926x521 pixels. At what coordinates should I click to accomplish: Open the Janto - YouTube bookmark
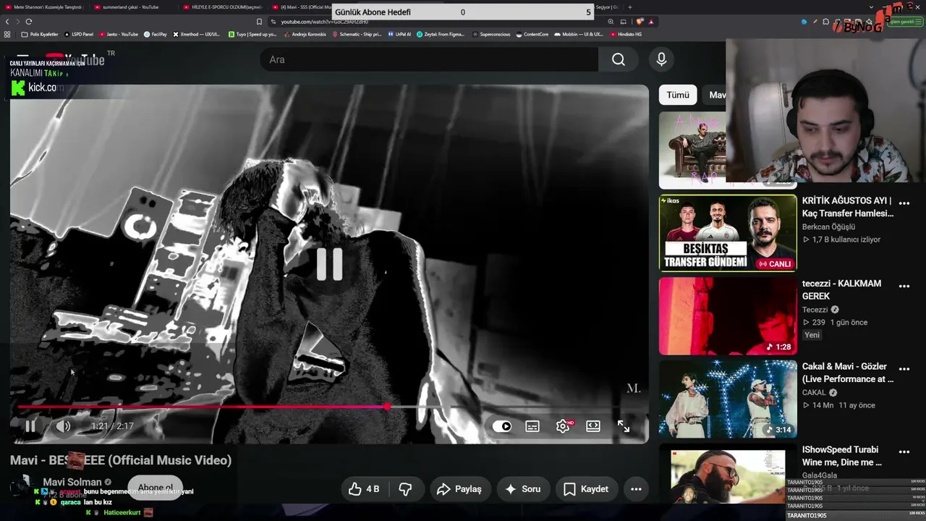[119, 34]
